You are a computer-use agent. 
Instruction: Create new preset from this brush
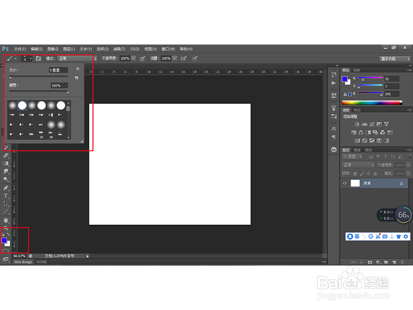(x=76, y=78)
